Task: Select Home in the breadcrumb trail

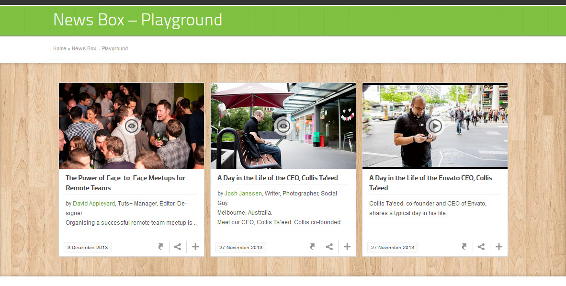Action: 59,48
